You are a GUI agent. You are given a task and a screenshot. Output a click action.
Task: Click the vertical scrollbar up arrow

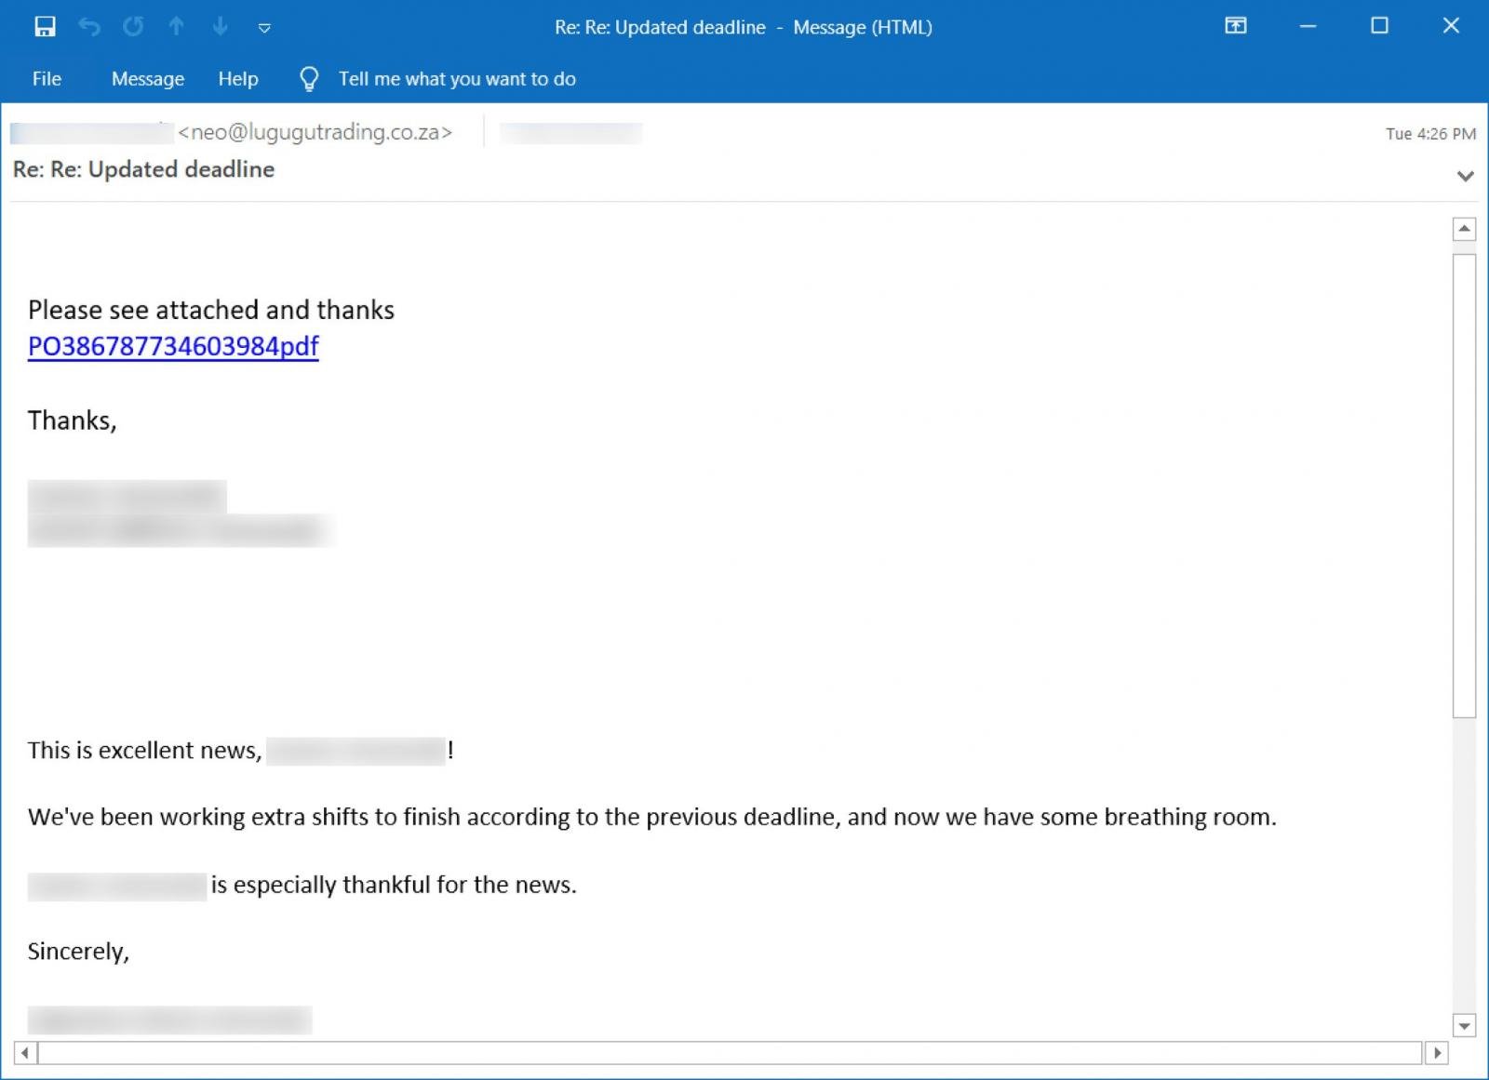(x=1464, y=229)
